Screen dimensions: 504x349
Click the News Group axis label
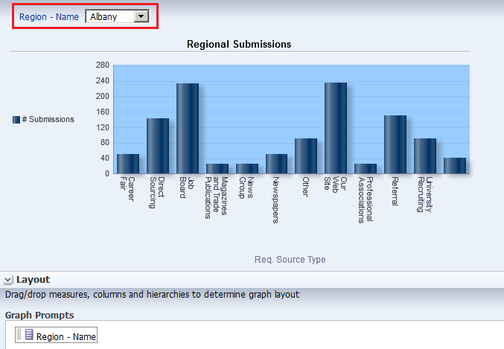(x=246, y=188)
